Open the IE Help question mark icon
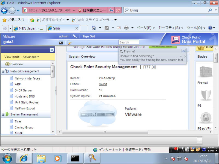Viewport: 219px width, 164px height. [210, 28]
